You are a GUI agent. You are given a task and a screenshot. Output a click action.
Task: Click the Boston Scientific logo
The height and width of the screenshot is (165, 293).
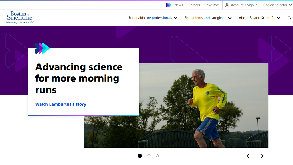pos(20,17)
